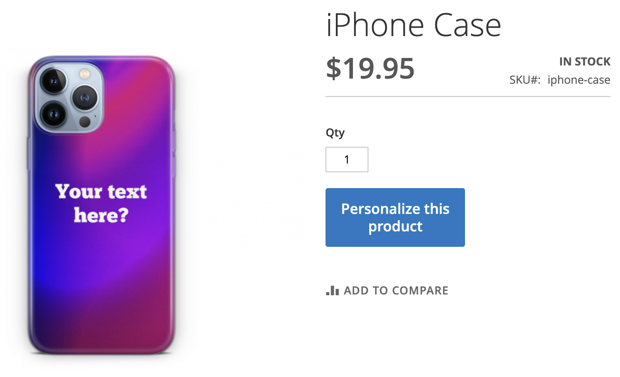Open the 'ADD TO COMPARE' link
Image resolution: width=620 pixels, height=377 pixels.
(x=396, y=290)
